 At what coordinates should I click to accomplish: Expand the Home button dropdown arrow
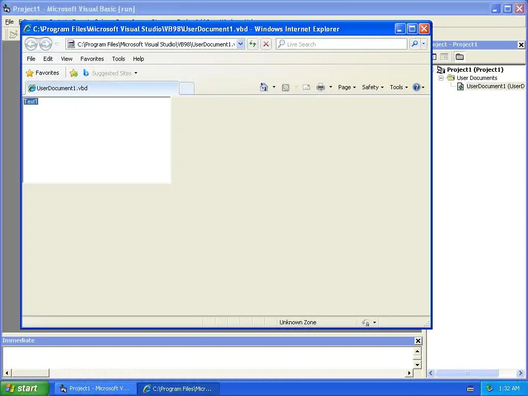point(274,87)
